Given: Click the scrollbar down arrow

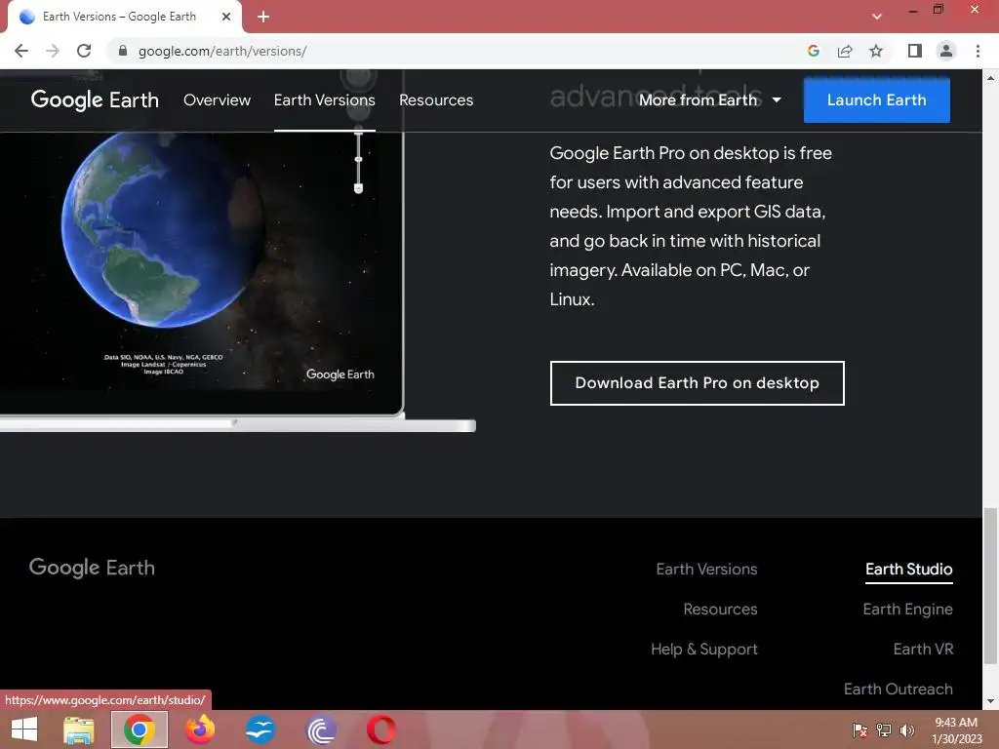Looking at the screenshot, I should 990,701.
